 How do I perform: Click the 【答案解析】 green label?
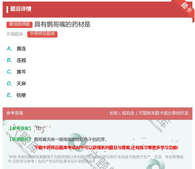coord(20,139)
